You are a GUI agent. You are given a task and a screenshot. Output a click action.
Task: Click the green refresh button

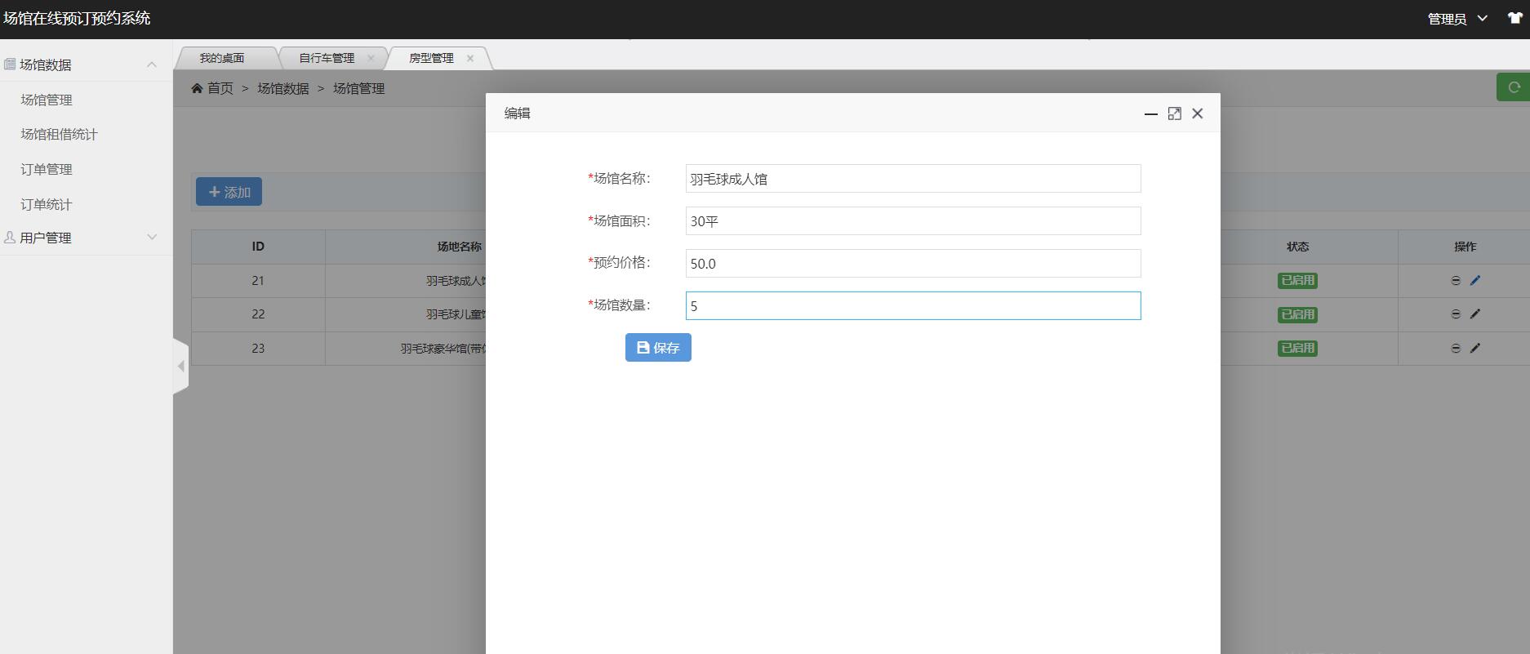(x=1513, y=87)
